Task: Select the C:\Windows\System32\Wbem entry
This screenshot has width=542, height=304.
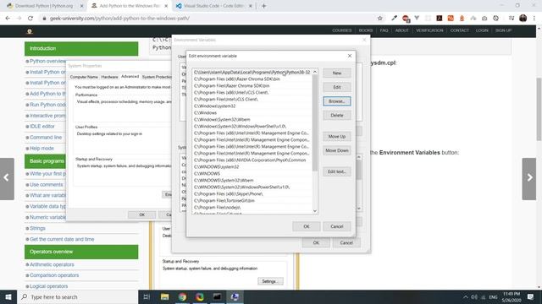Action: pyautogui.click(x=252, y=120)
